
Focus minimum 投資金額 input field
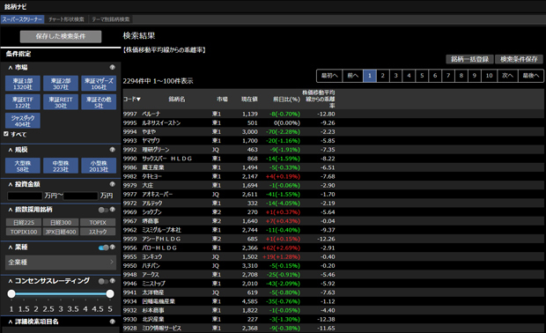[x=25, y=196]
